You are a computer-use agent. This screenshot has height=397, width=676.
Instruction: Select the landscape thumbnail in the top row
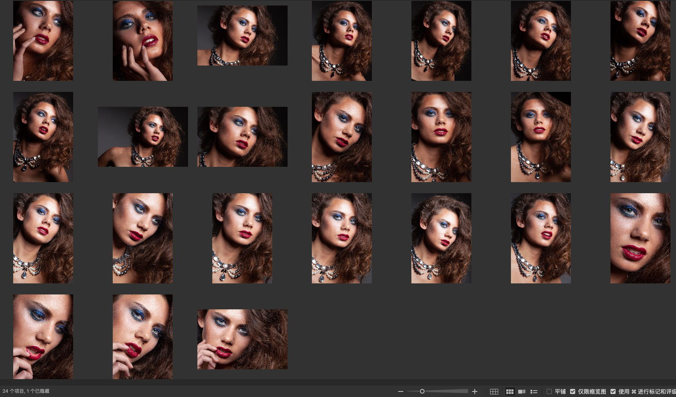click(x=242, y=35)
